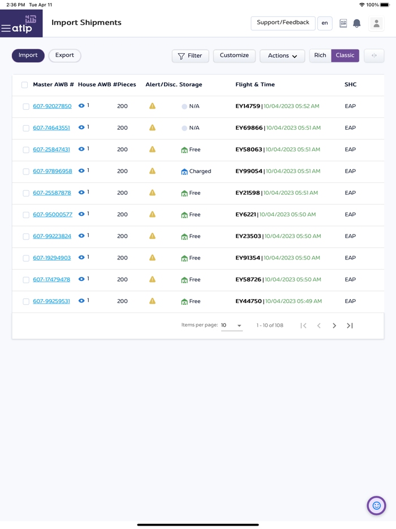Click the SHC column header
The image size is (396, 529).
pos(351,84)
